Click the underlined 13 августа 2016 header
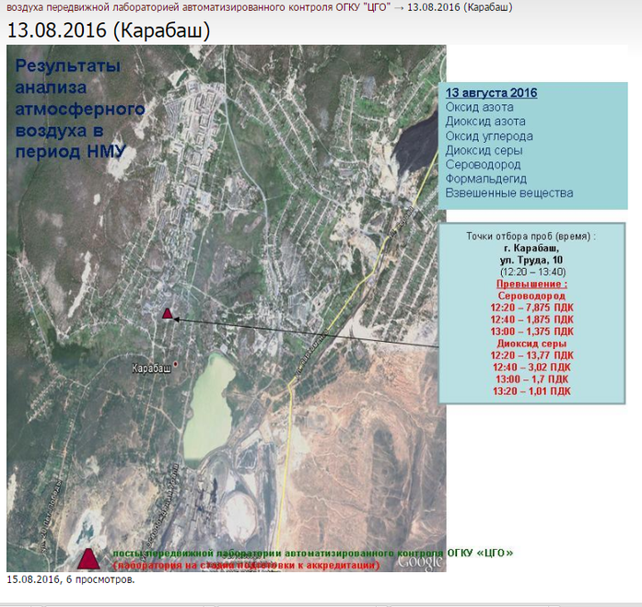 click(x=491, y=93)
